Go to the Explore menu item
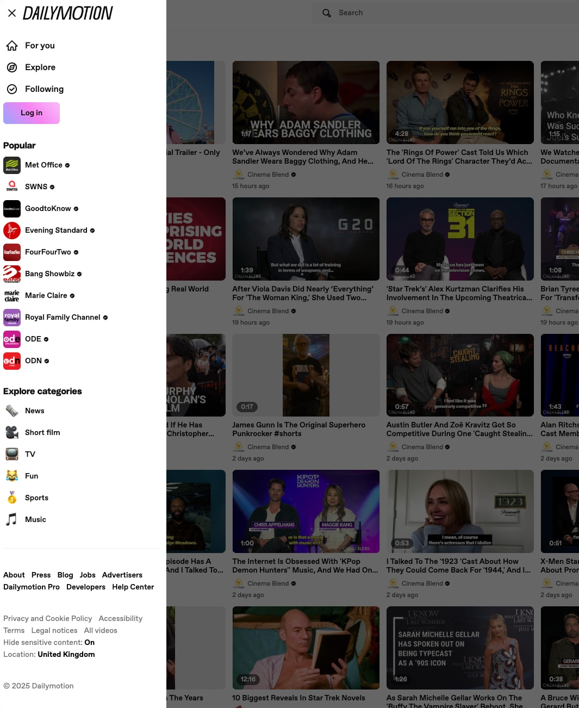 (40, 67)
